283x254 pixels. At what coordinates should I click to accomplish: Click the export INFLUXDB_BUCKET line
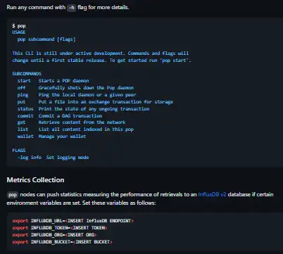[x=63, y=242]
